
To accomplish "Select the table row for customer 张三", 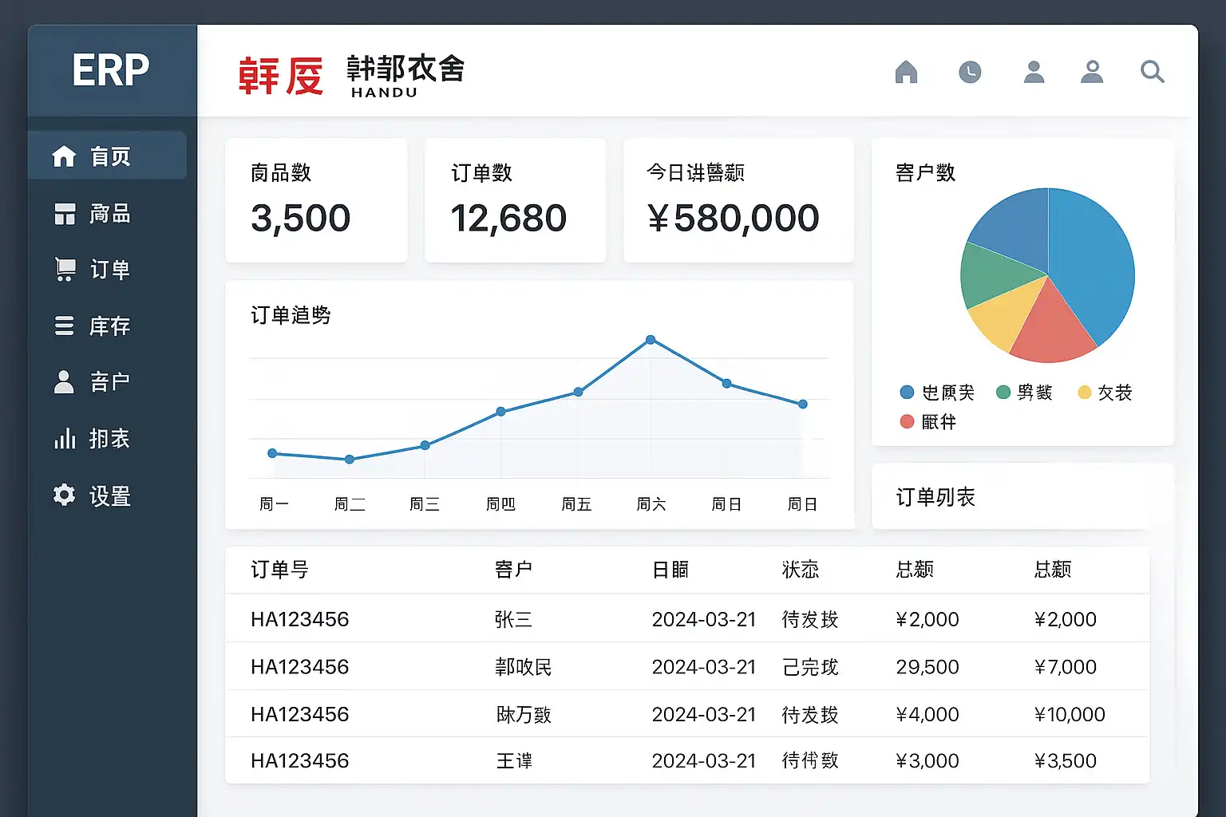I will click(x=686, y=619).
